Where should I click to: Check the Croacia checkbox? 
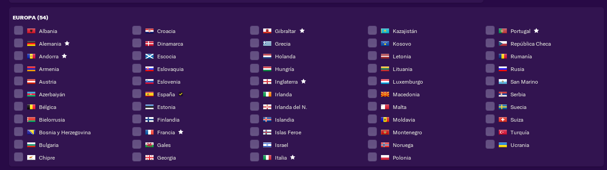137,30
